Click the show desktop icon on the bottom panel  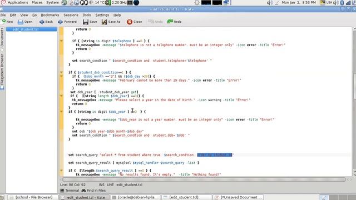(x=2, y=197)
